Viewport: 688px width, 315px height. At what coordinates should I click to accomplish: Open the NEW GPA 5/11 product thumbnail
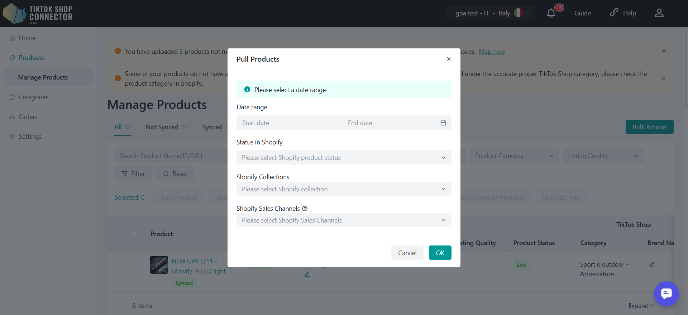pos(159,265)
